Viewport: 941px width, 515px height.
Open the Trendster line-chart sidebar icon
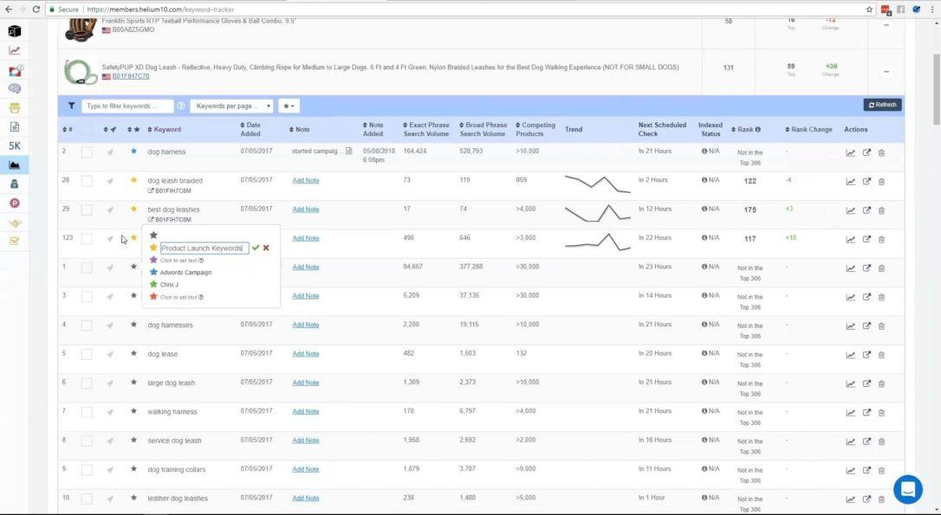coord(15,50)
